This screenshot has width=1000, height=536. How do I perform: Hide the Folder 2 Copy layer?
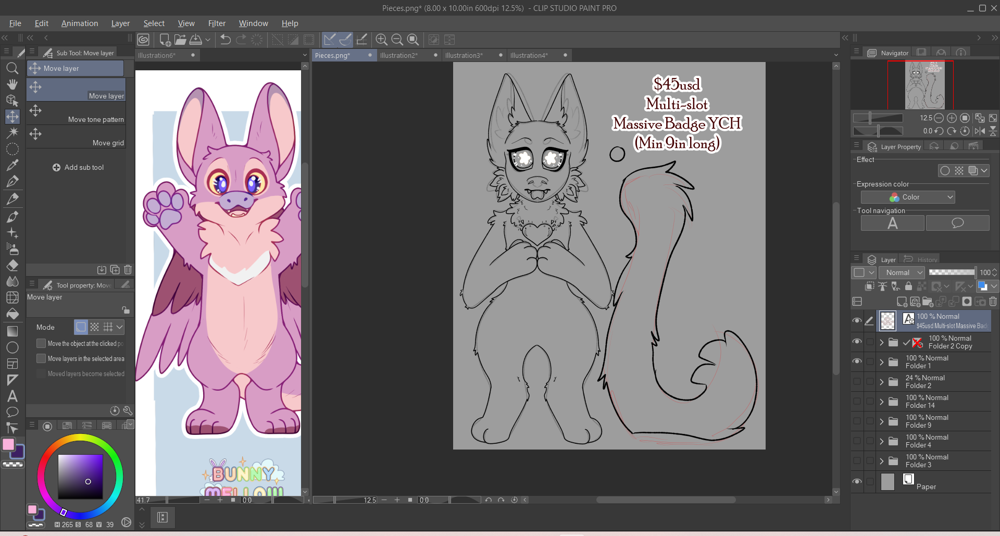point(857,342)
